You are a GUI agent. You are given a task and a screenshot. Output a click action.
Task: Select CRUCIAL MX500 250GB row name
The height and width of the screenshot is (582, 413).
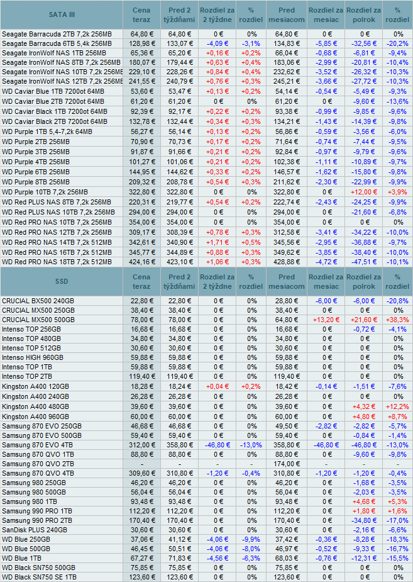[x=38, y=310]
